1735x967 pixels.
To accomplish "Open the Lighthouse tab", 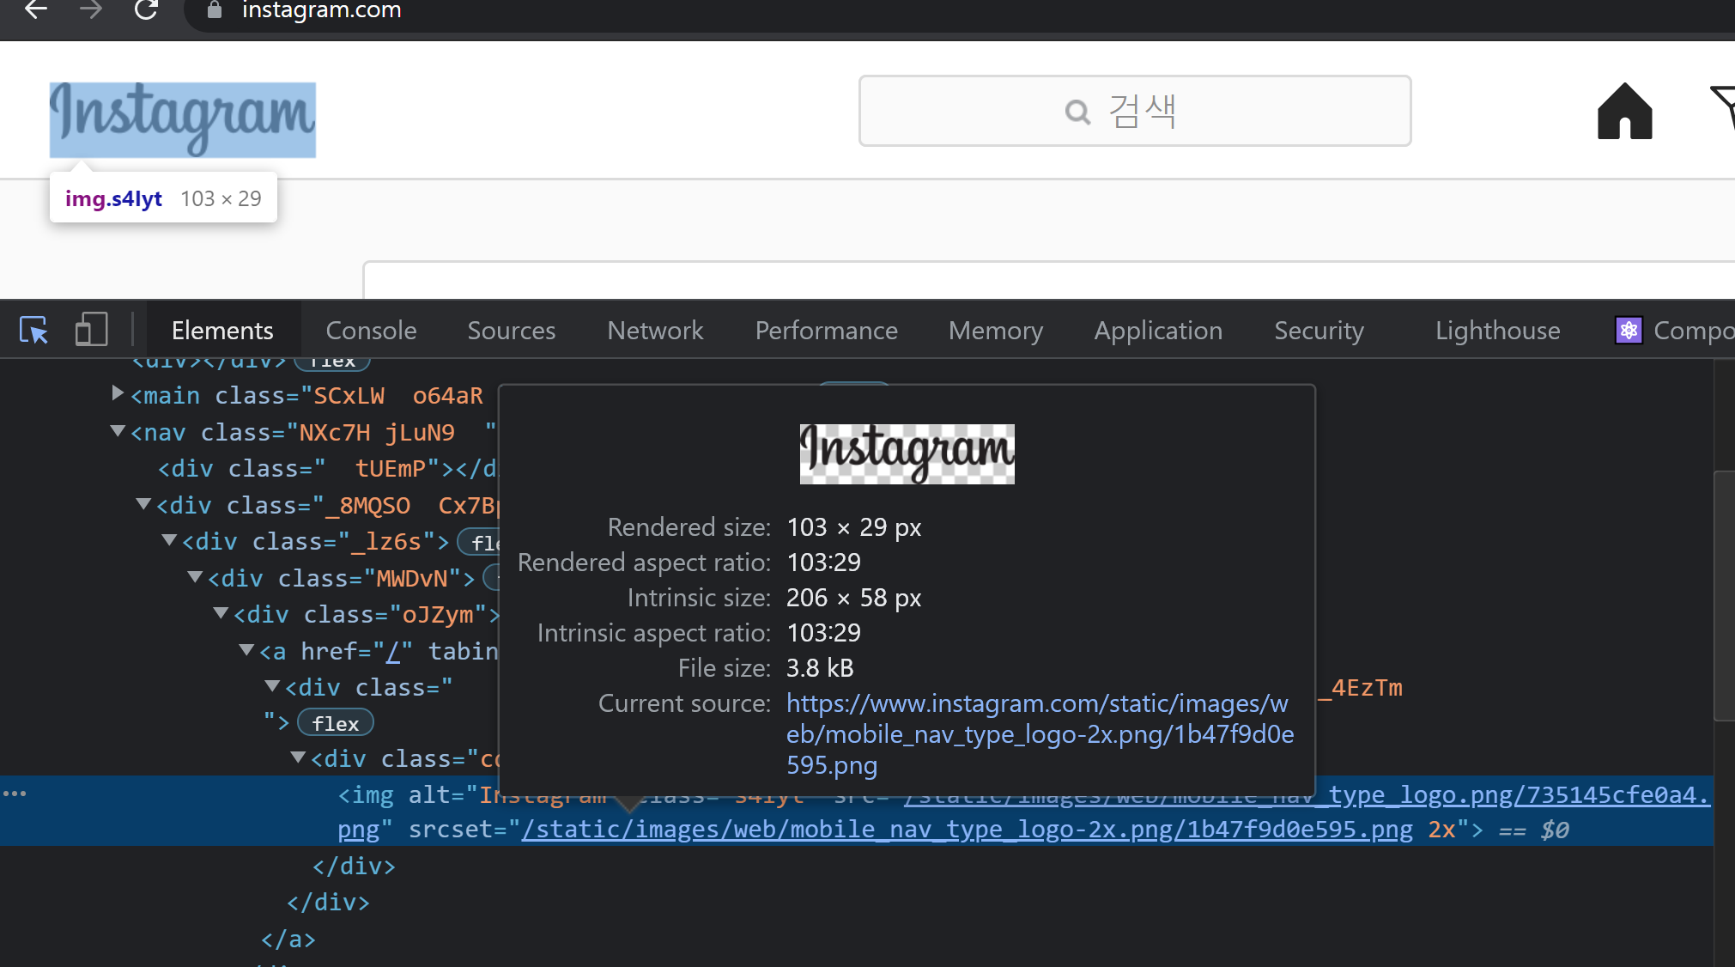I will [x=1497, y=330].
